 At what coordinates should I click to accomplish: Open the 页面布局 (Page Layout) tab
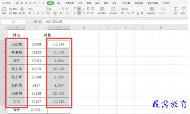(69, 3)
